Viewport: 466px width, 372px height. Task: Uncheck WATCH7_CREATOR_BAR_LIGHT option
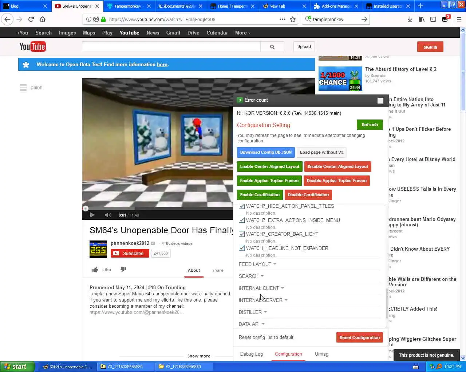pyautogui.click(x=242, y=234)
